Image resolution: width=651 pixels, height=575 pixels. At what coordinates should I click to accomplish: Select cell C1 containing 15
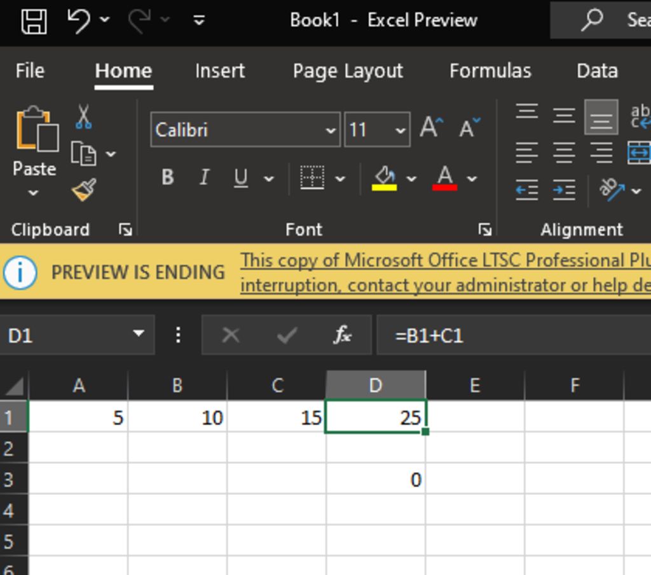(277, 417)
